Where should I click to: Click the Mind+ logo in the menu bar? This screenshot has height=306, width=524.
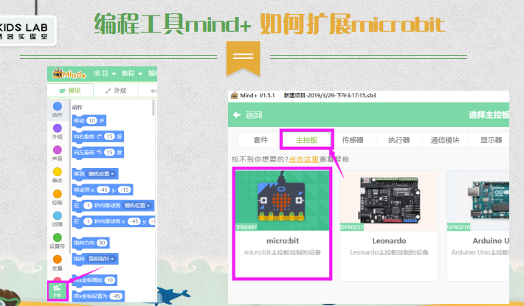(x=69, y=74)
